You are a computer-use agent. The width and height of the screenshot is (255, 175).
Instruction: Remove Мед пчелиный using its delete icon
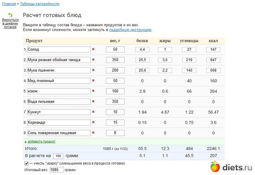(x=93, y=80)
